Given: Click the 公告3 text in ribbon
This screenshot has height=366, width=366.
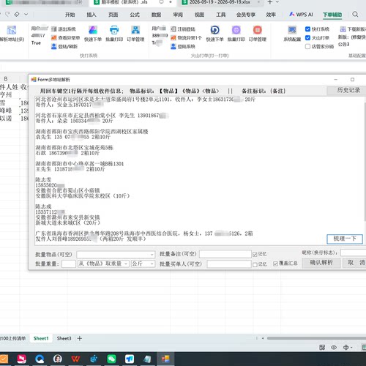Looking at the screenshot, I should tap(343, 45).
